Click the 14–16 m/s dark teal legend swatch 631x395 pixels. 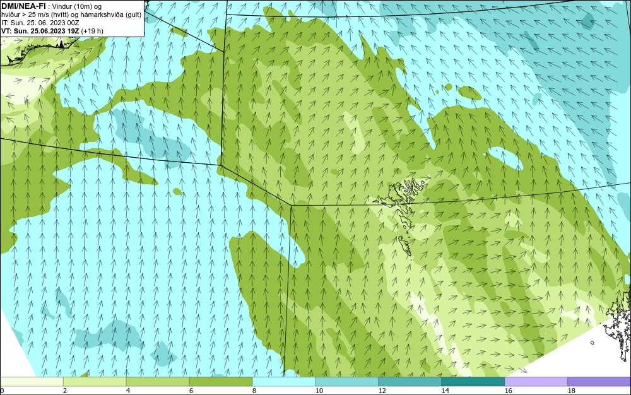point(473,381)
